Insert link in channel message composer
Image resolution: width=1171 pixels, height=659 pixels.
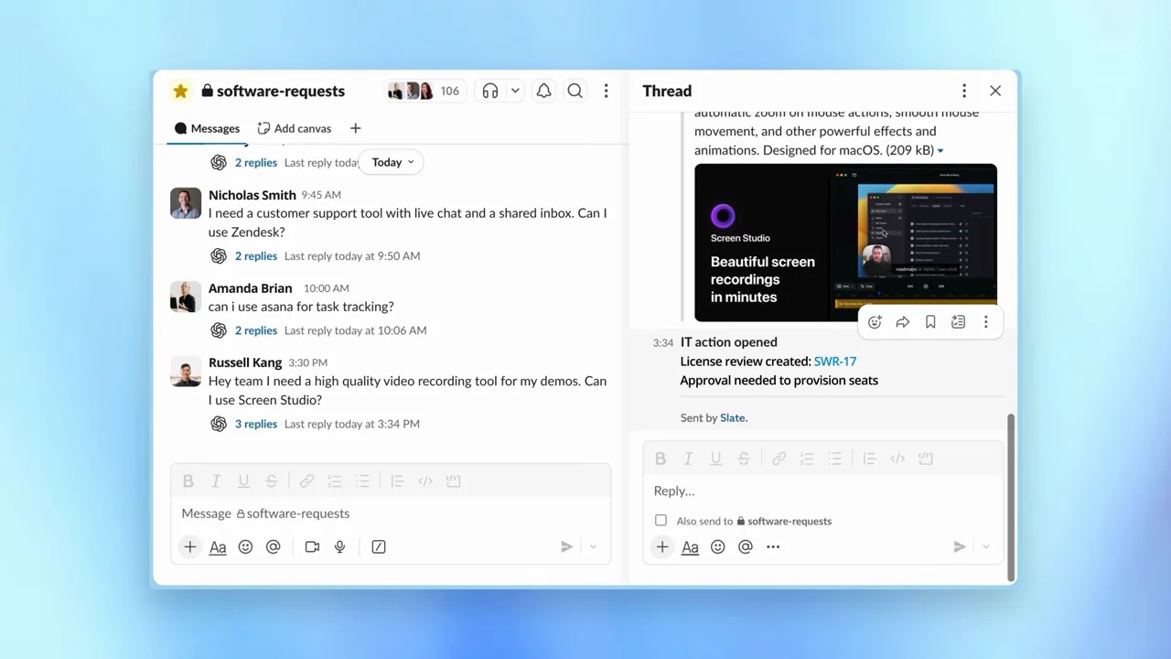[306, 481]
